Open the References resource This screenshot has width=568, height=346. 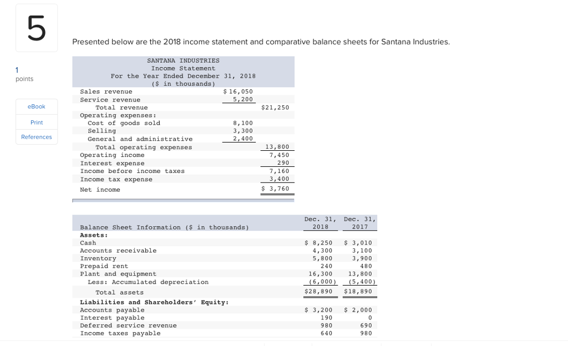[36, 137]
